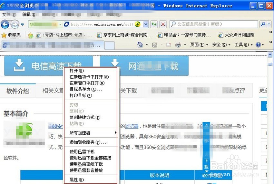Open the 收藏夹 favorites star button
The height and width of the screenshot is (184, 274).
click(x=11, y=35)
